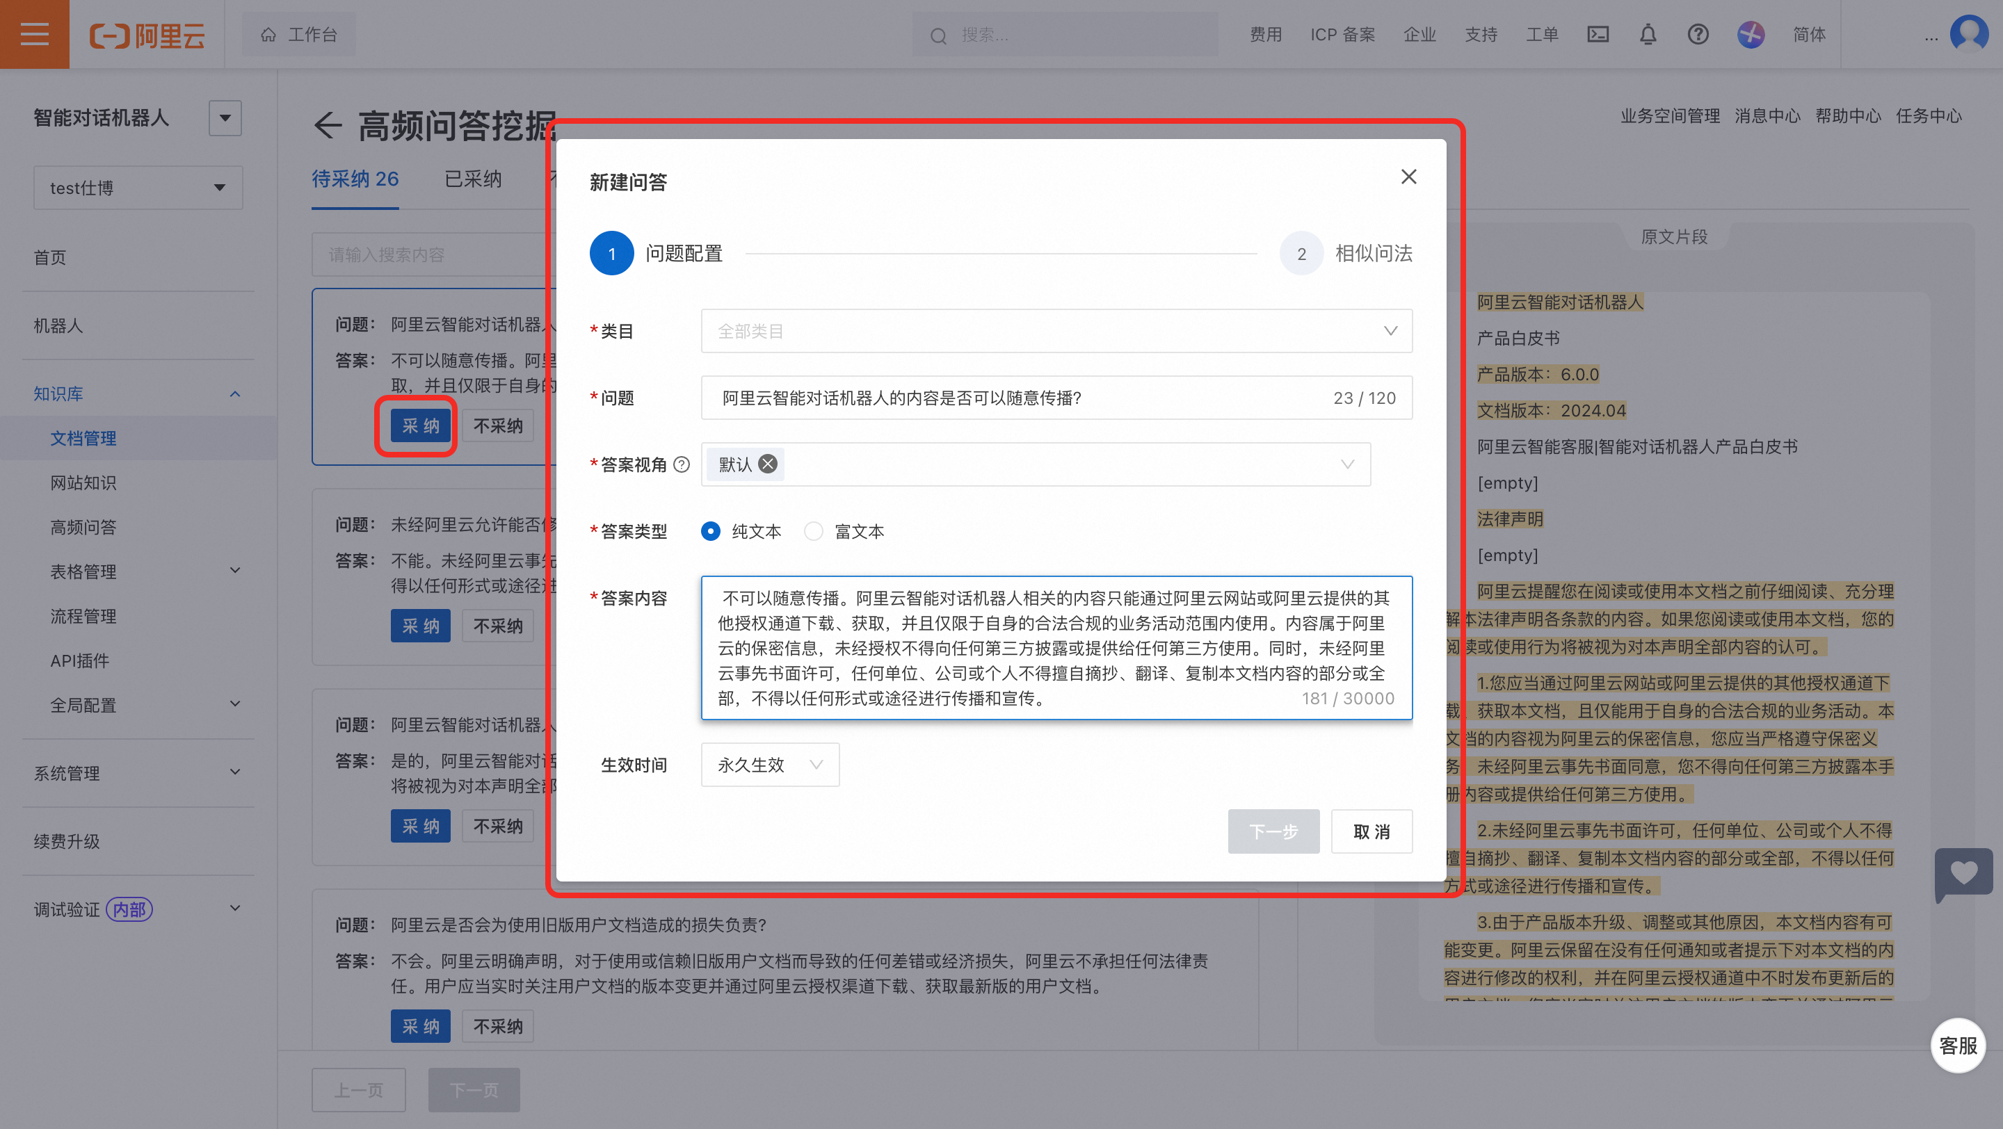Click the notification bell icon
2003x1129 pixels.
click(x=1648, y=34)
